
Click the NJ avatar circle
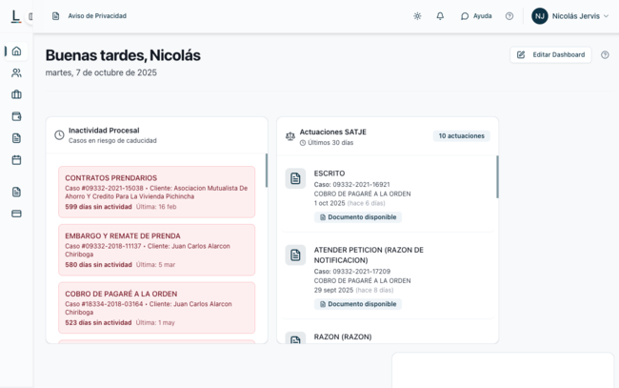pos(540,16)
